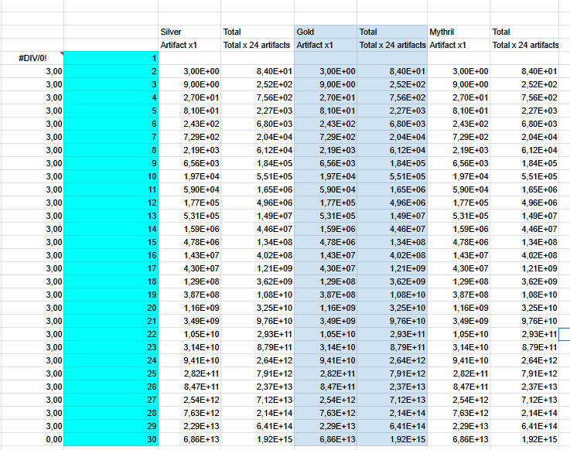Select Mythril Artifact 8,10E+01 cell
This screenshot has width=570, height=450.
point(459,111)
